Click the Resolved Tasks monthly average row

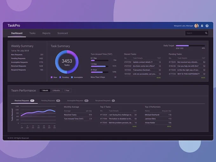coord(78,115)
